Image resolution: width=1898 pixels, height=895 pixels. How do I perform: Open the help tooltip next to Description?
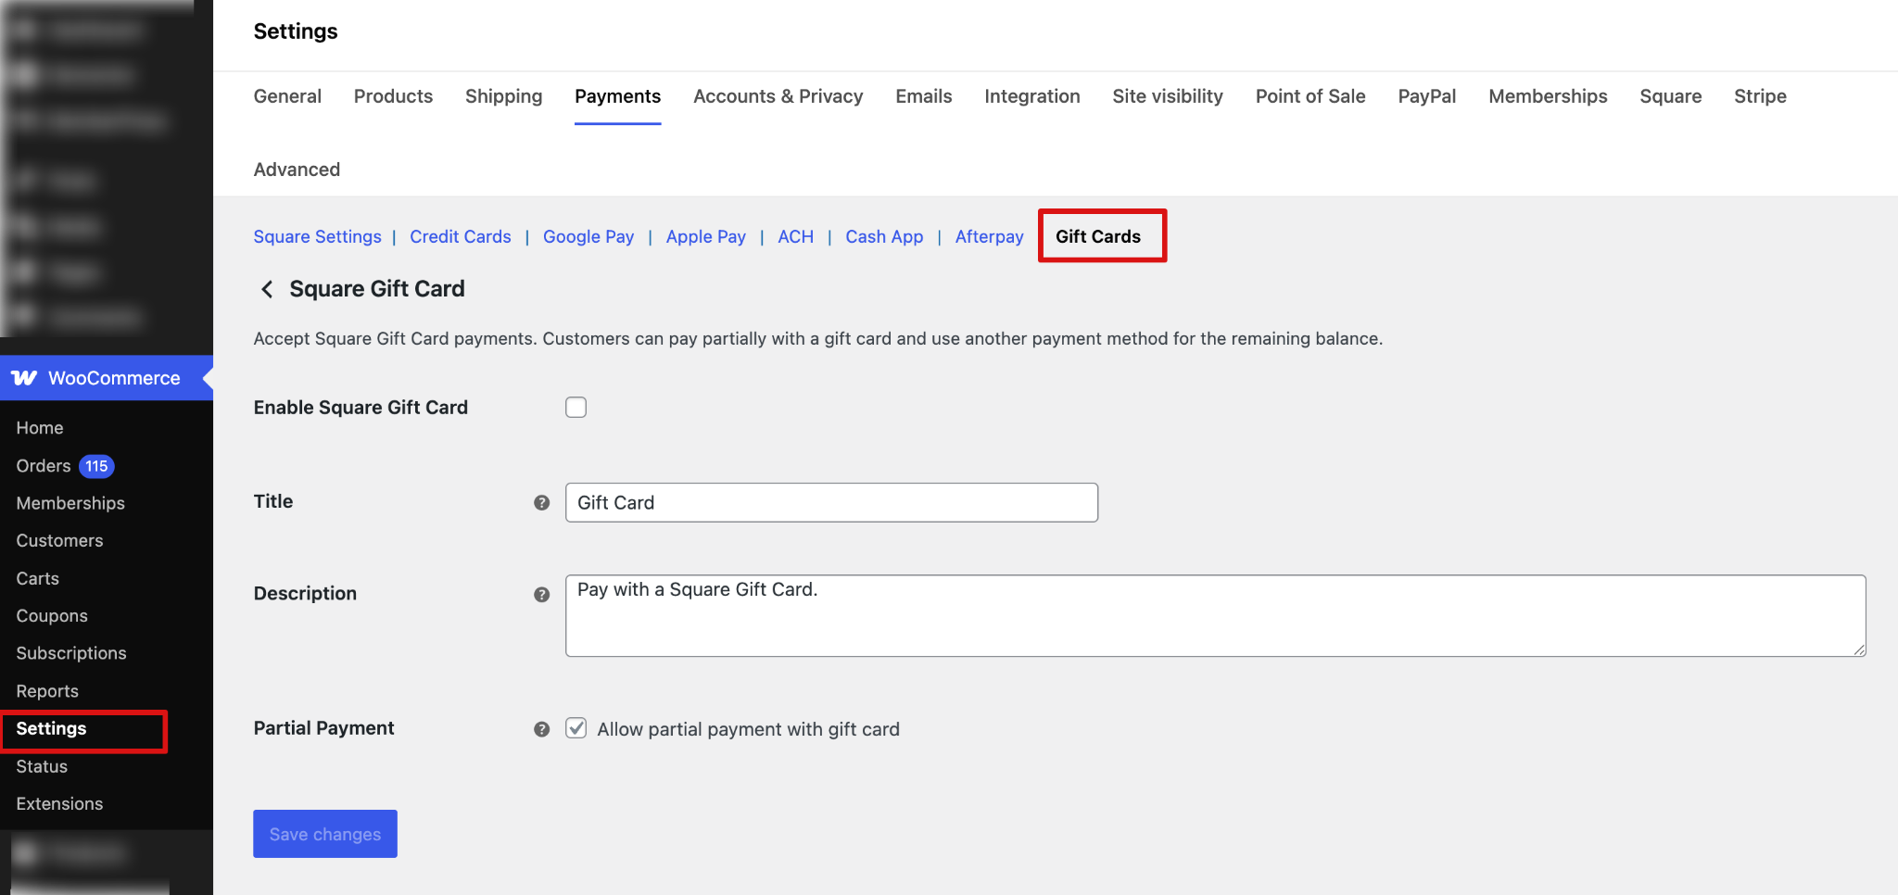click(x=541, y=595)
